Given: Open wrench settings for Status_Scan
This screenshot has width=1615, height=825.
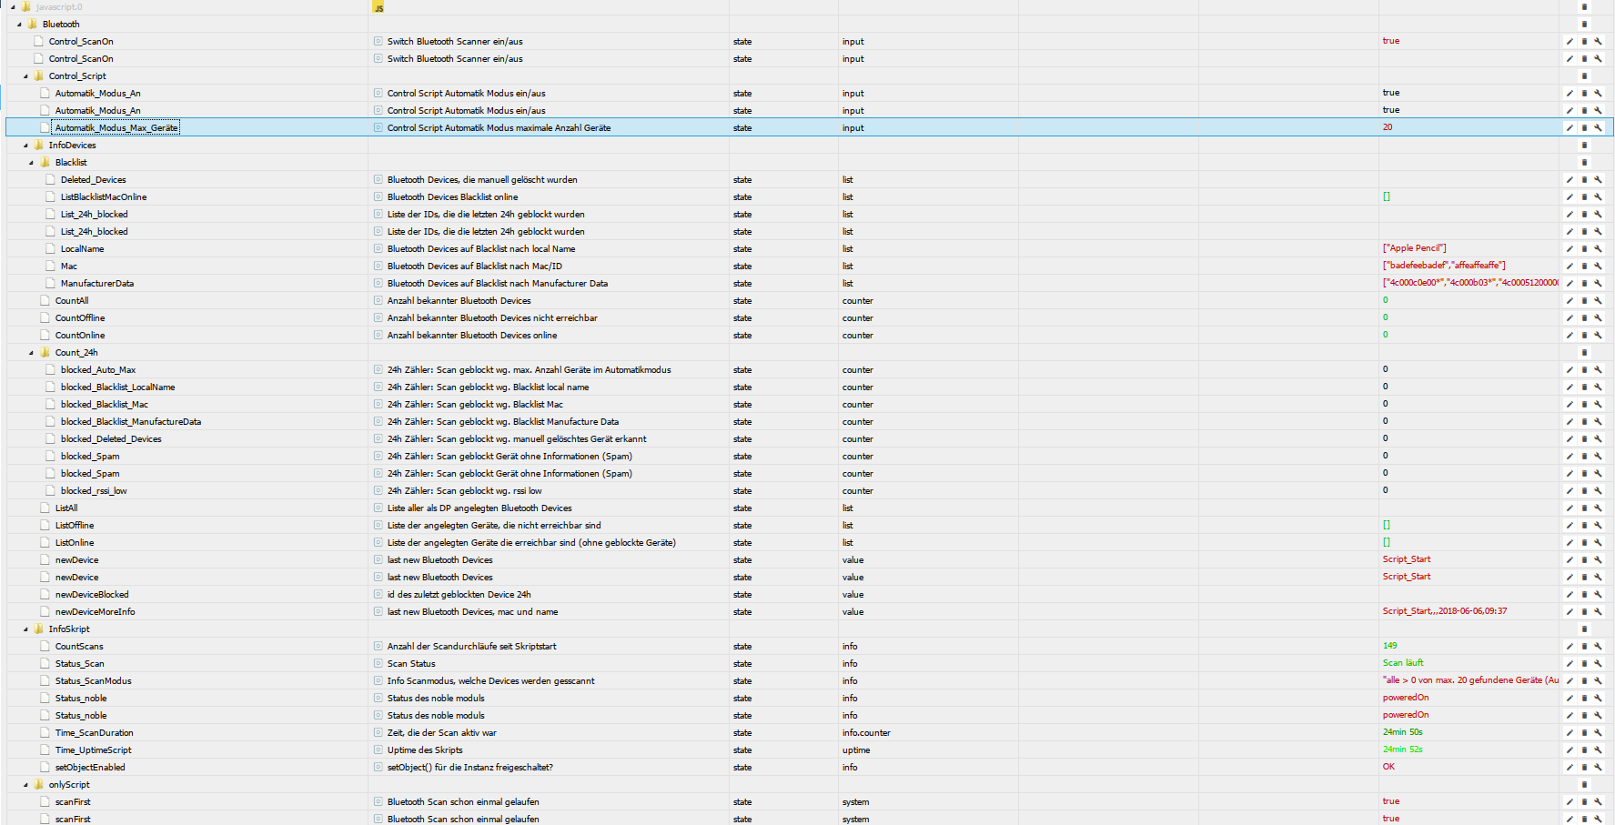Looking at the screenshot, I should pos(1598,664).
